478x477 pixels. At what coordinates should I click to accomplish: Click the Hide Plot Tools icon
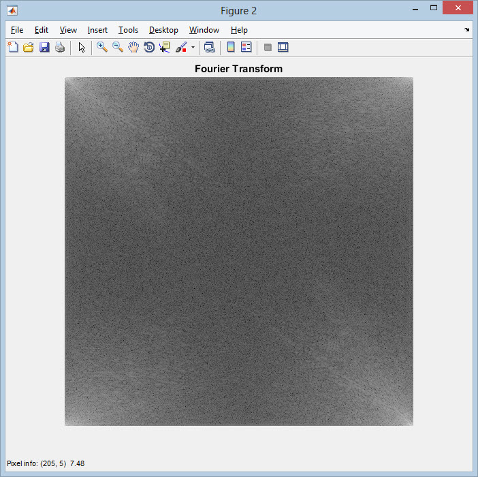[x=268, y=47]
